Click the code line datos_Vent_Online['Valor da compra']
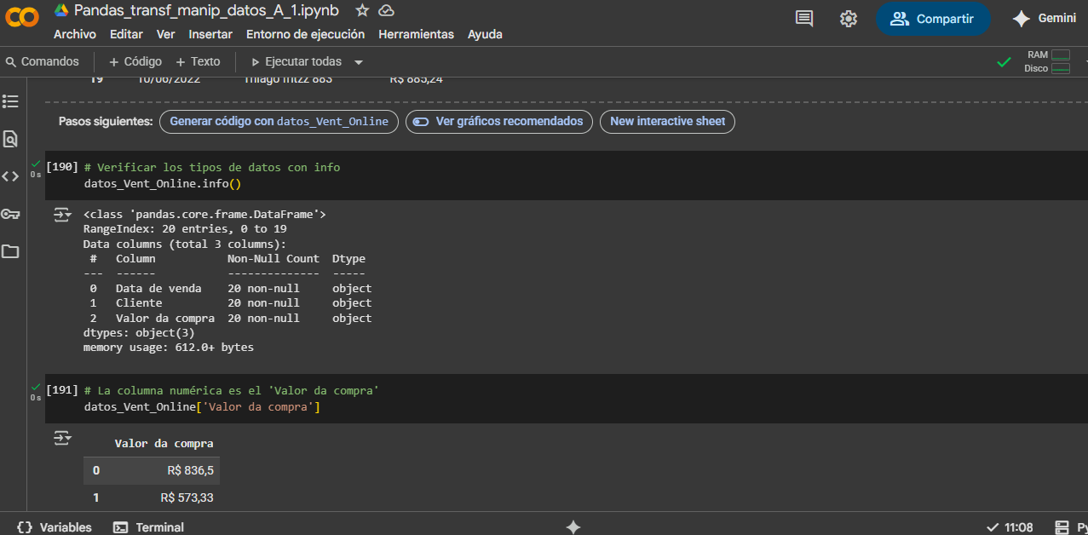1088x535 pixels. pos(202,406)
